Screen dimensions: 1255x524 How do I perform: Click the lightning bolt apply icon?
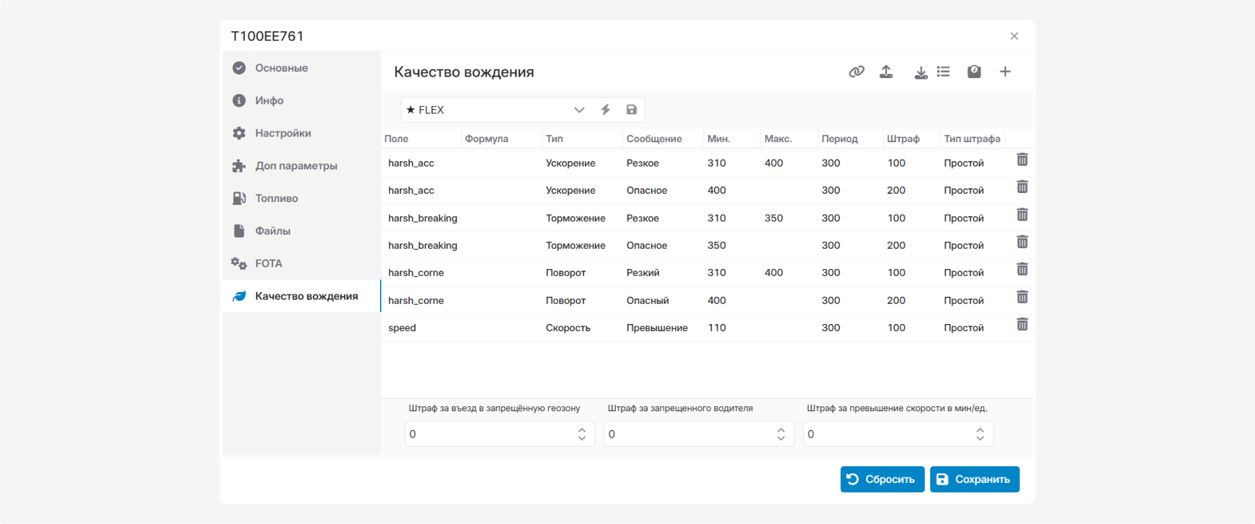[x=606, y=109]
